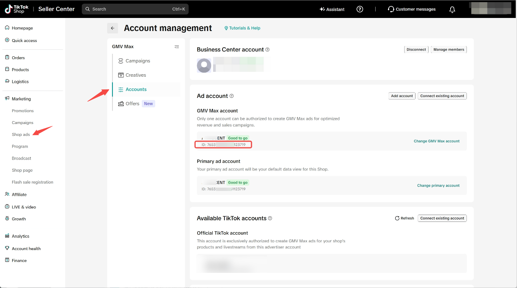The image size is (517, 288).
Task: Click the info icon next to Available TikTok accounts
Action: 270,218
